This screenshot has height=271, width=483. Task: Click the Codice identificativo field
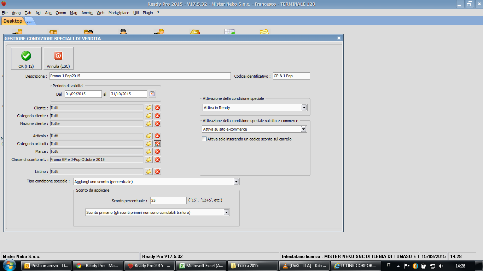(291, 76)
